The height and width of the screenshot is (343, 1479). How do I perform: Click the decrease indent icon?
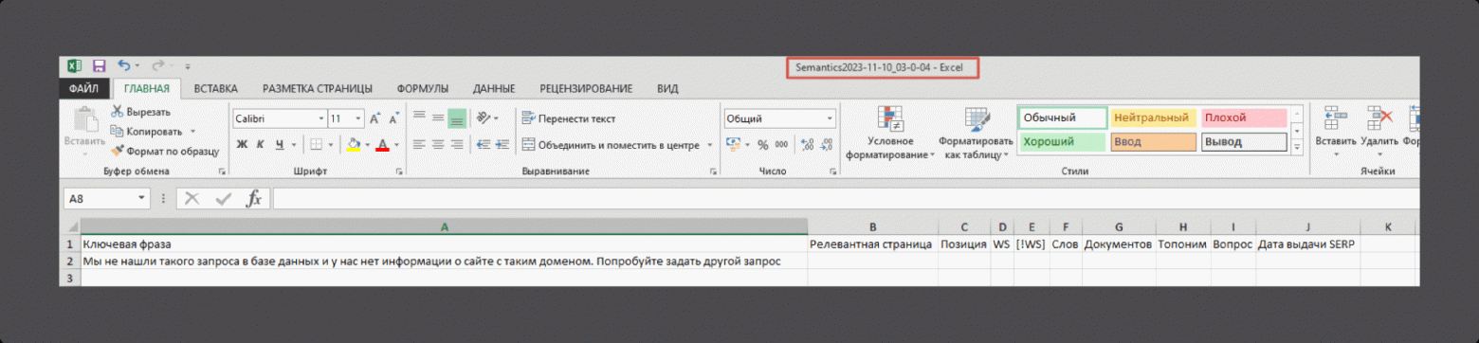click(484, 145)
